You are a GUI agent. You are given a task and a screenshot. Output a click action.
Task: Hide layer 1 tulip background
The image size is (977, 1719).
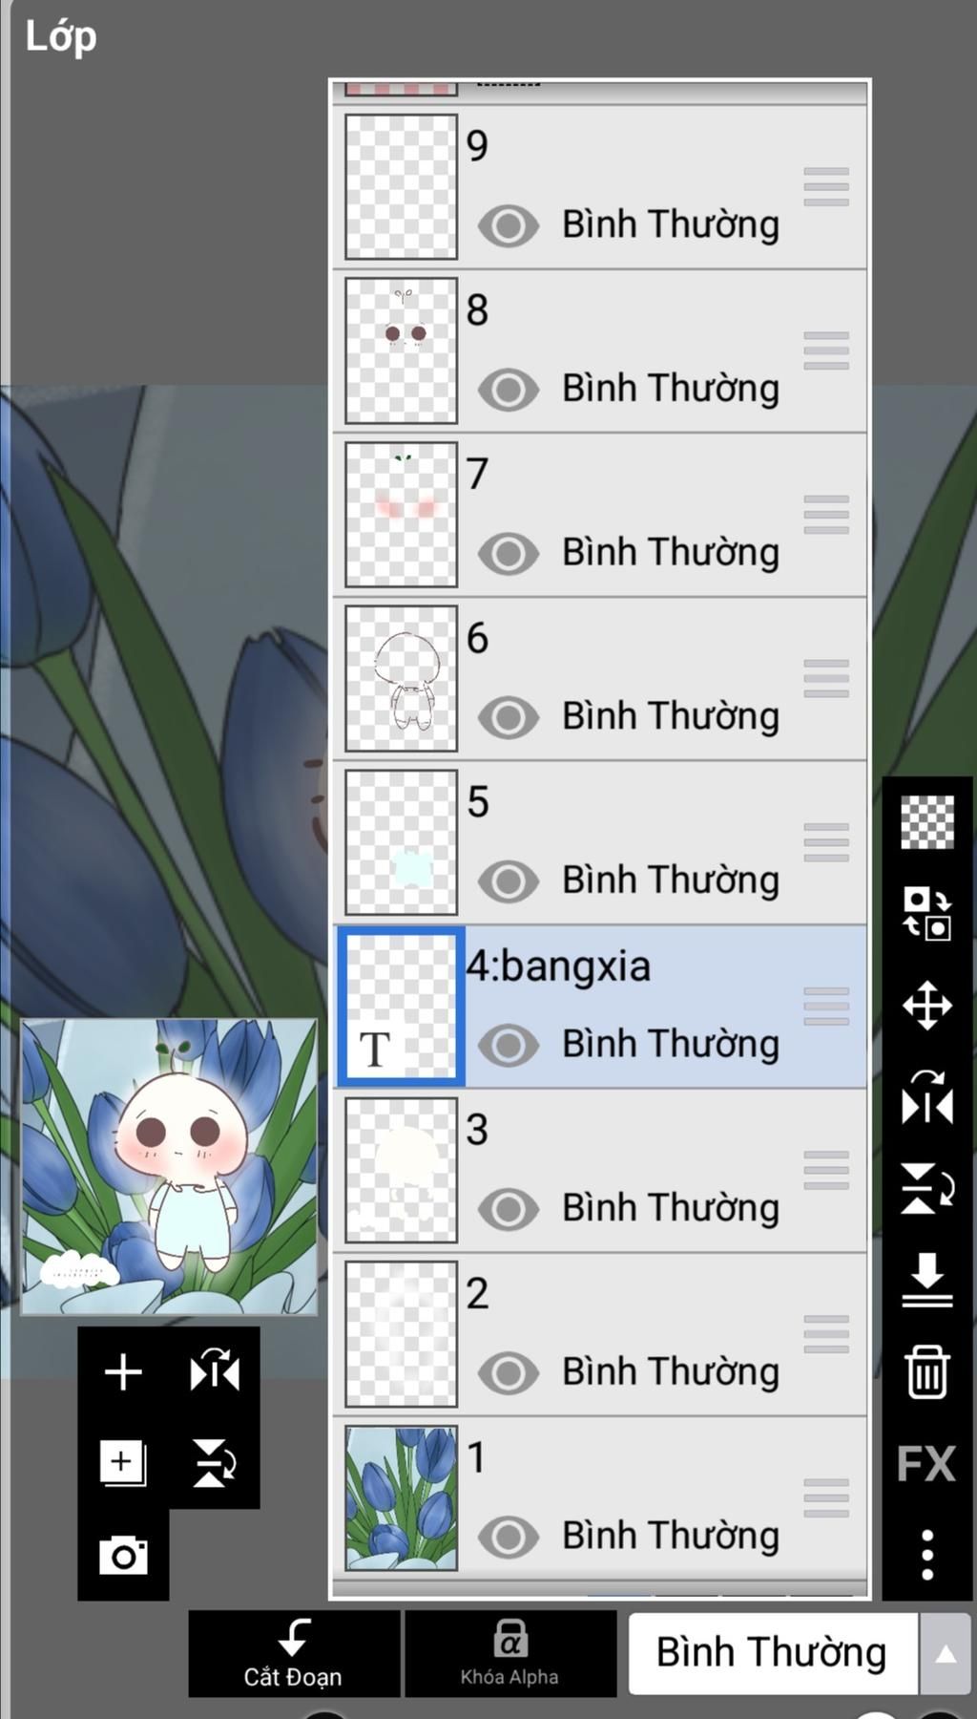tap(508, 1537)
